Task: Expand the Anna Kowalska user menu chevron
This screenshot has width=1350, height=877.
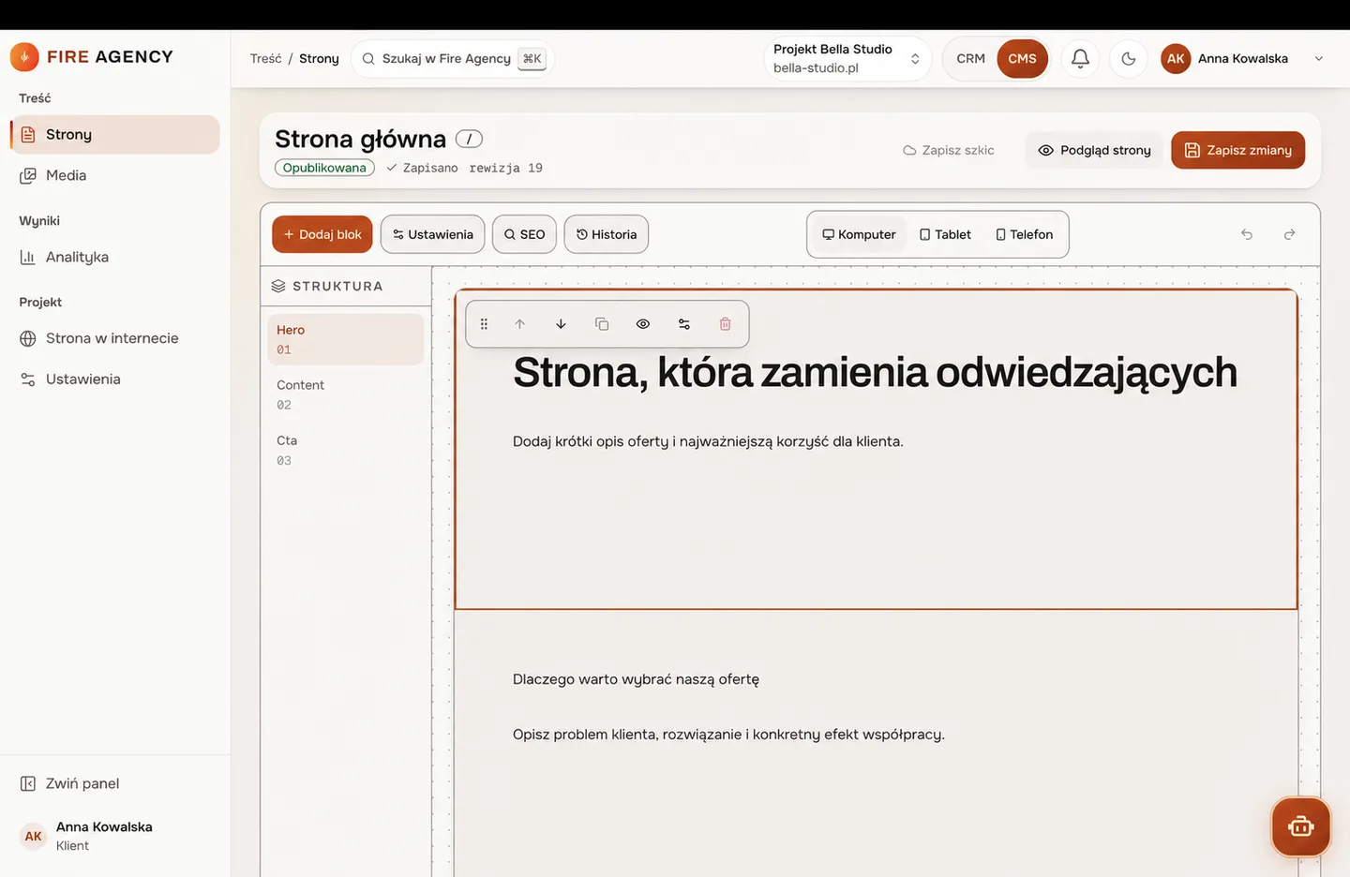Action: click(1318, 58)
